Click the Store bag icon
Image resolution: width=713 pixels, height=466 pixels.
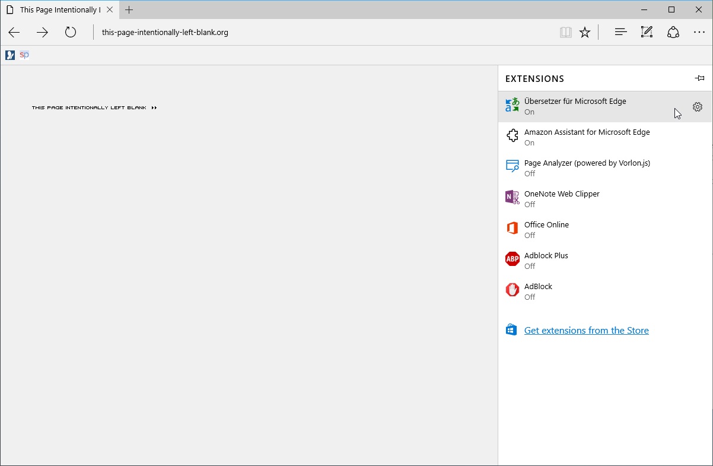point(511,329)
